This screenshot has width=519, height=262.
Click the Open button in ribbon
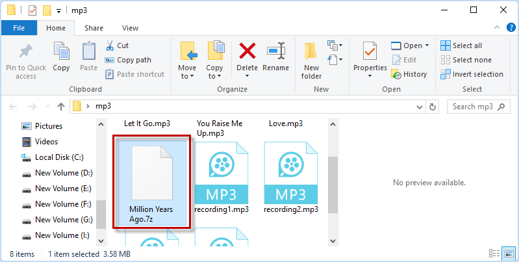pyautogui.click(x=407, y=46)
